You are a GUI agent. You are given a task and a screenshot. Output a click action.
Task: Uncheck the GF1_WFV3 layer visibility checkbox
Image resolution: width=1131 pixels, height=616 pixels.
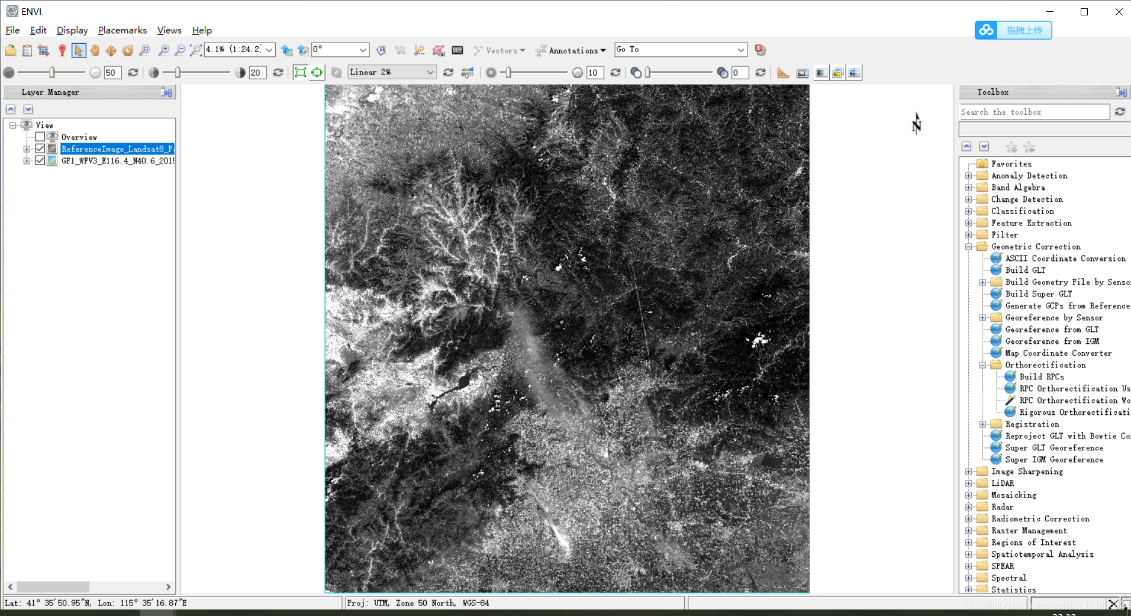(40, 160)
